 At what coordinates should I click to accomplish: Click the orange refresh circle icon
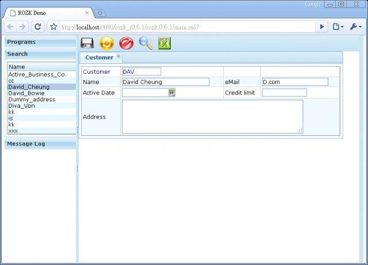(x=106, y=43)
